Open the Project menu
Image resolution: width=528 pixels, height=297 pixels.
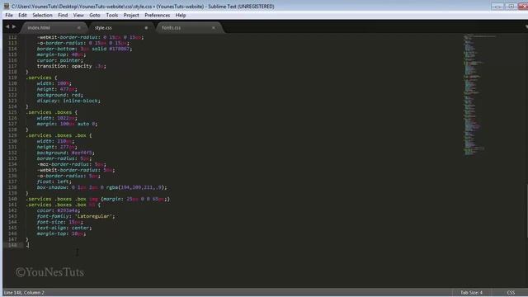pos(131,15)
